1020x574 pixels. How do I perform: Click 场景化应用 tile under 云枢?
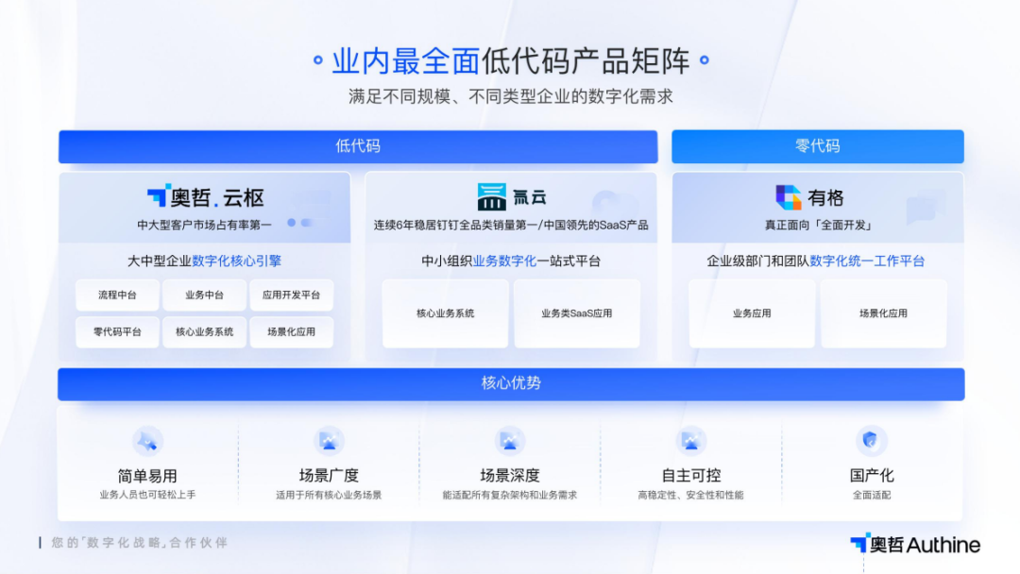(x=292, y=332)
